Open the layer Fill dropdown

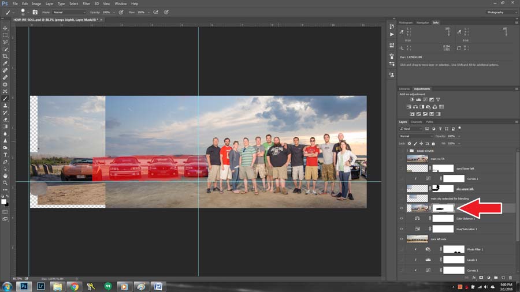click(459, 143)
